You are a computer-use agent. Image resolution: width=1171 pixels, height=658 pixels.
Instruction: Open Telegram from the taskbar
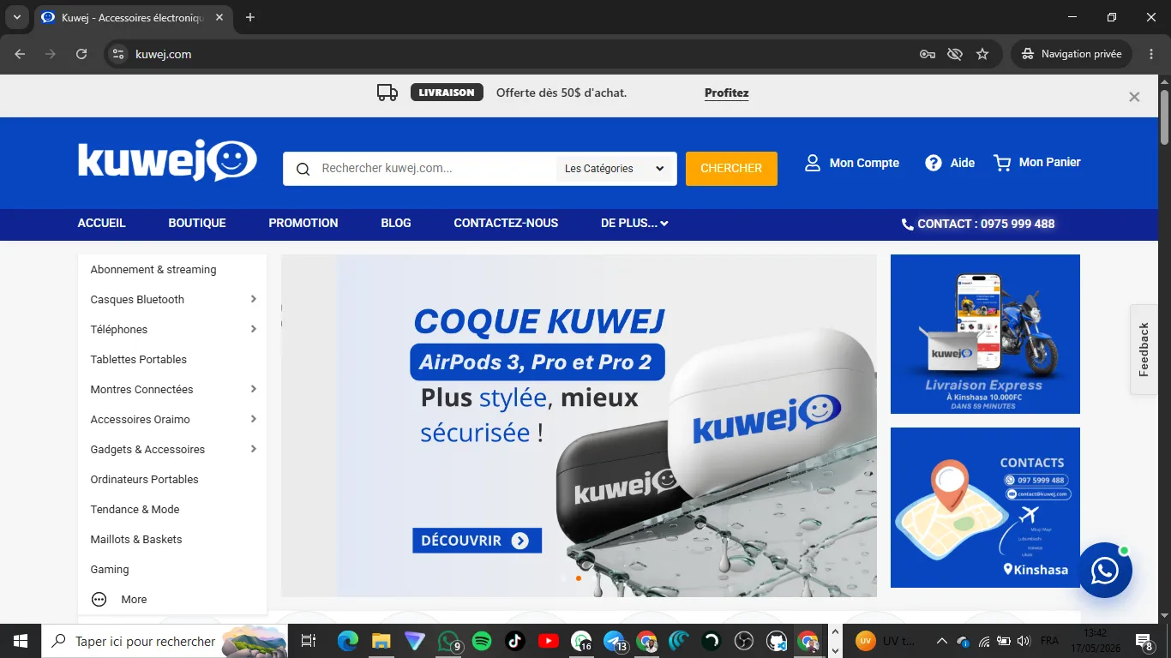coord(614,641)
